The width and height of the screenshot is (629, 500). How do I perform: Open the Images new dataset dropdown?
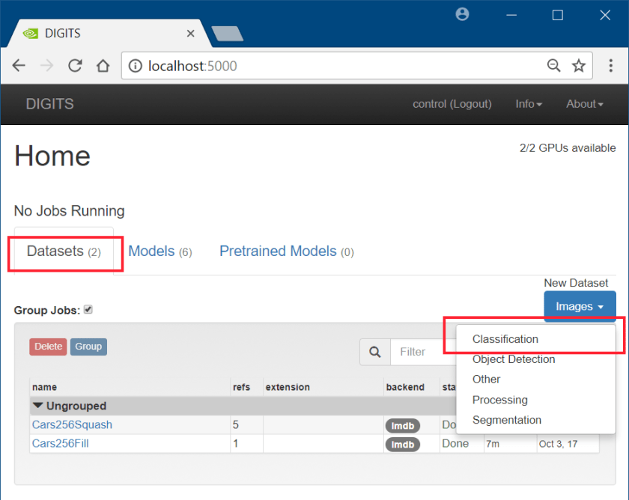coord(580,306)
